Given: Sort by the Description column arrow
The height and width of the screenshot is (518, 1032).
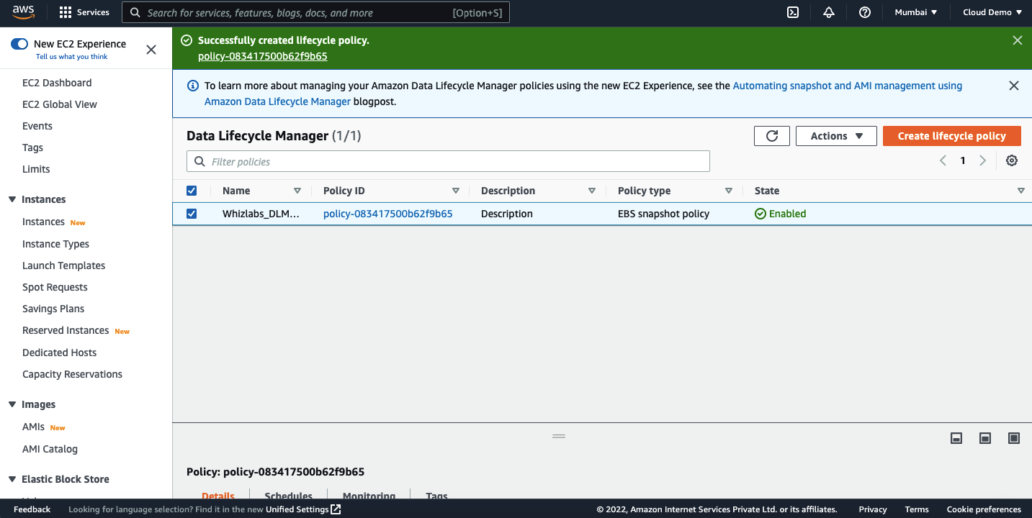Looking at the screenshot, I should click(592, 191).
